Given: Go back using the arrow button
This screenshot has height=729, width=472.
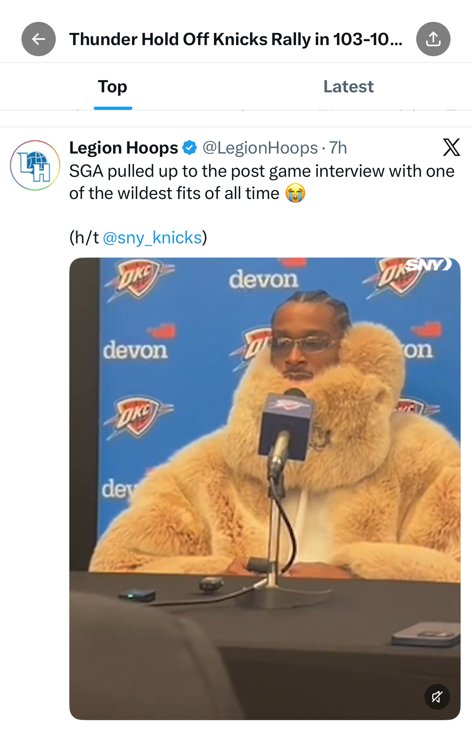Looking at the screenshot, I should click(39, 39).
